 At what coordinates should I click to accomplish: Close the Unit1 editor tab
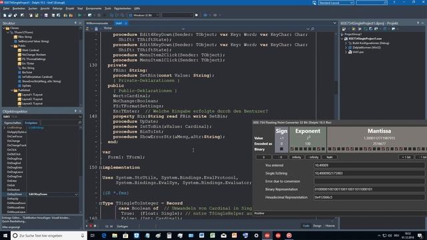(x=126, y=23)
